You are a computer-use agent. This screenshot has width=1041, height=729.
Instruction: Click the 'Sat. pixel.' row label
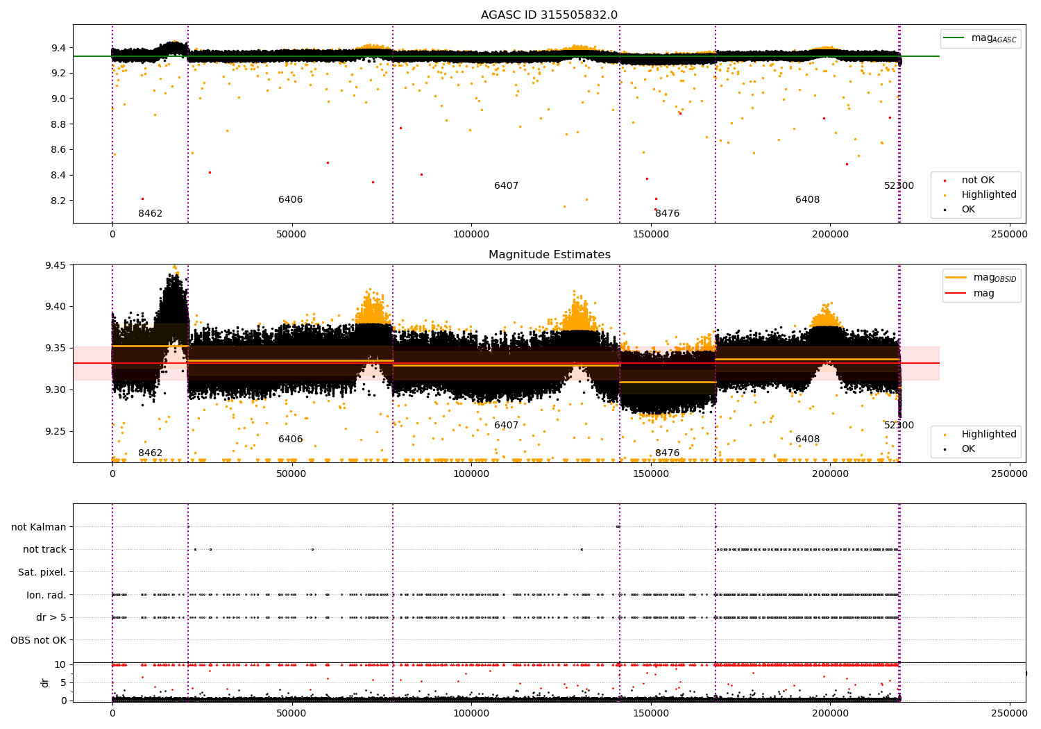coord(42,573)
